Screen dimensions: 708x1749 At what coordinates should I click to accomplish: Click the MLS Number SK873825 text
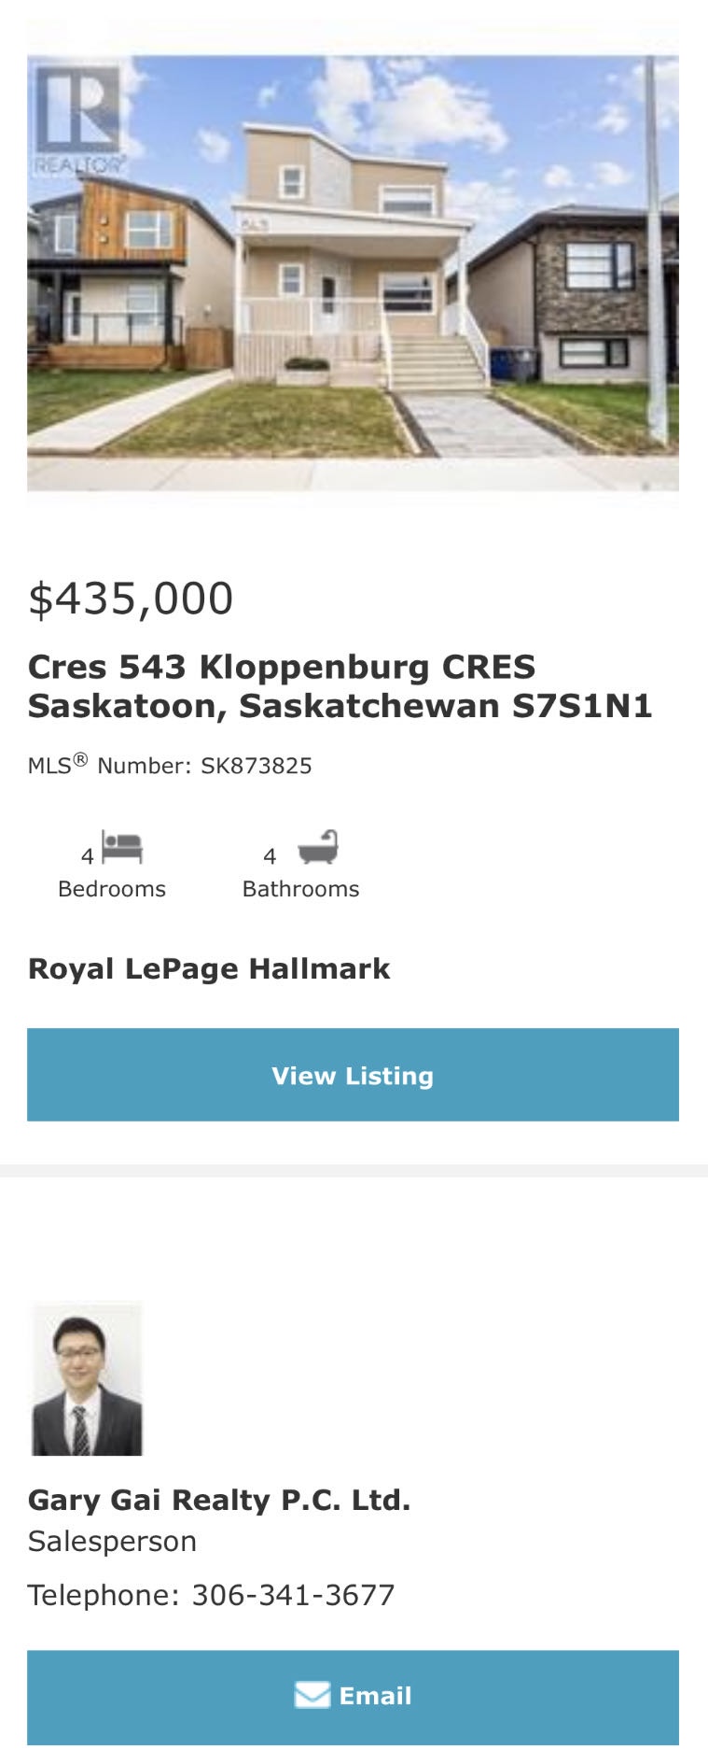pyautogui.click(x=170, y=766)
